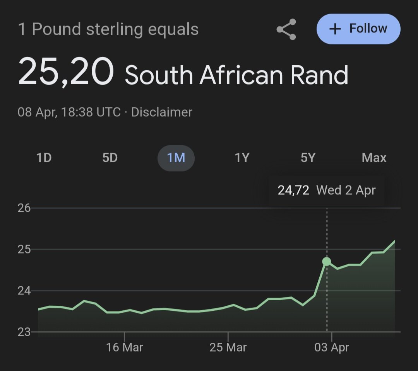The image size is (418, 371).
Task: Click the 1 Pound sterling equals heading
Action: point(108,29)
